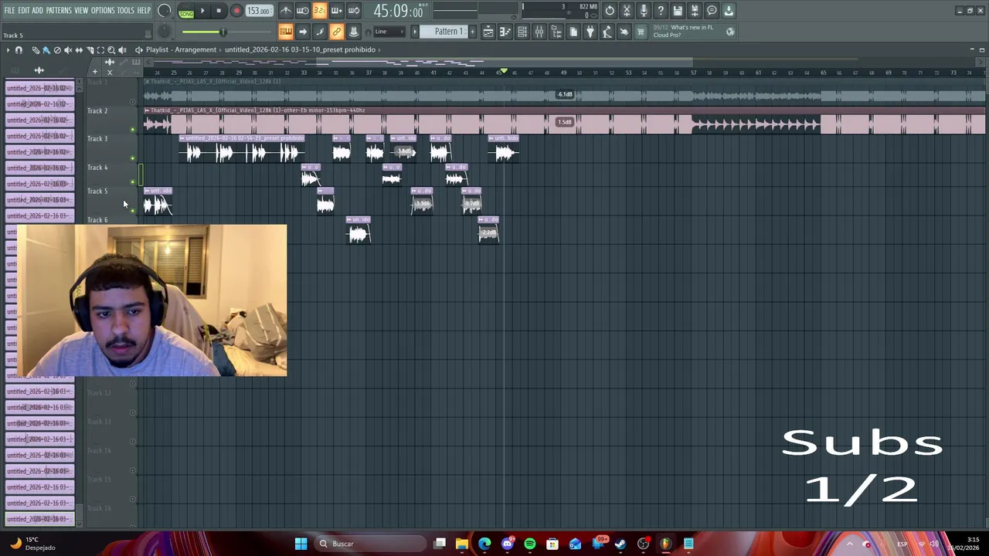Toggle the SONG/PAT mode button
Viewport: 989px width, 556px height.
[186, 12]
